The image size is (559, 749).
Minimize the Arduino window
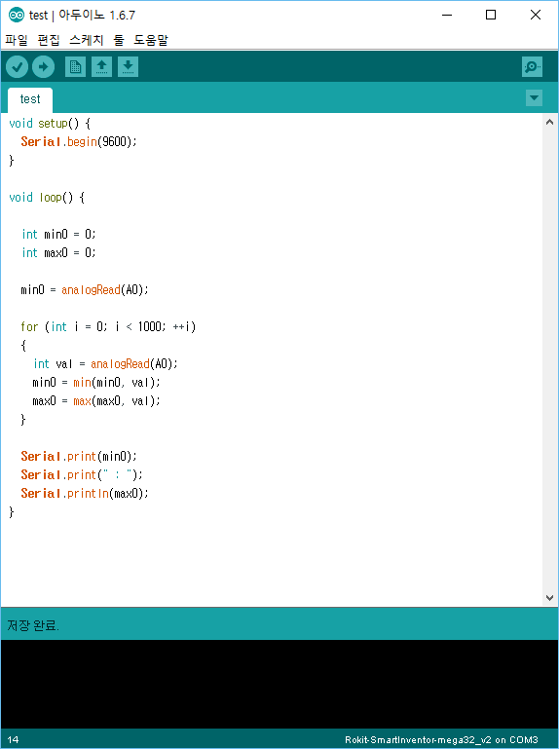tap(447, 15)
